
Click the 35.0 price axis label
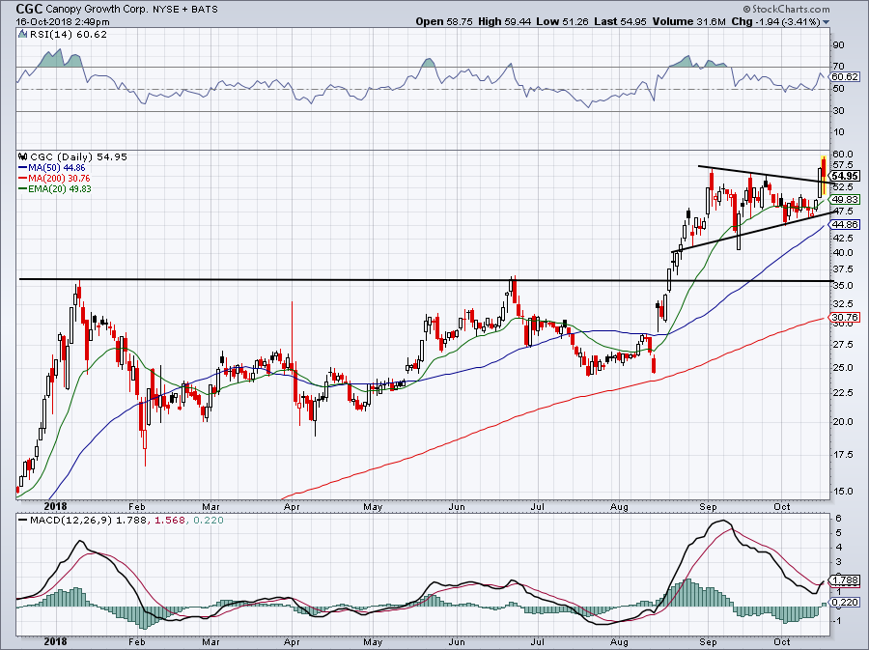coord(842,285)
